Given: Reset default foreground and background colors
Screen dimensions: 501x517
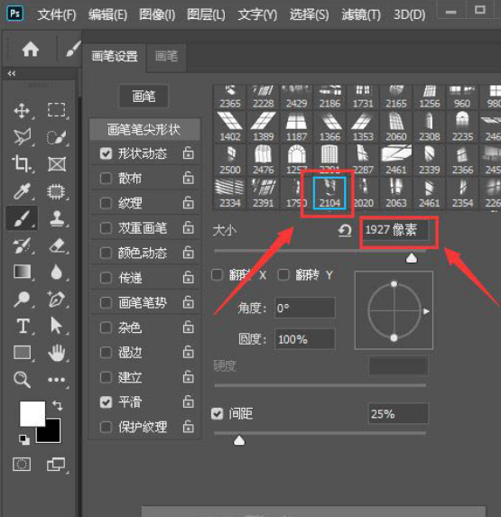Looking at the screenshot, I should pyautogui.click(x=24, y=439).
